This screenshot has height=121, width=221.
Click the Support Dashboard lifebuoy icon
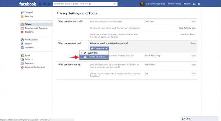22,67
